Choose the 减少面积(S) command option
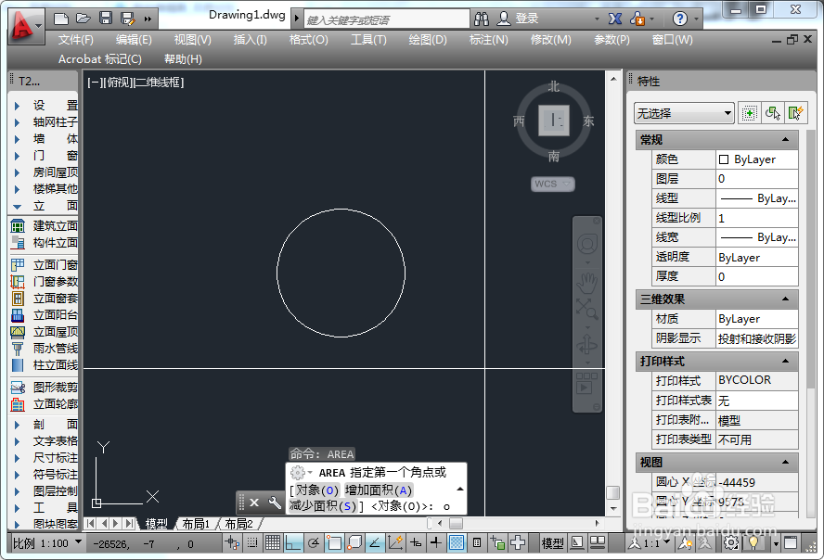This screenshot has width=824, height=560. 323,506
